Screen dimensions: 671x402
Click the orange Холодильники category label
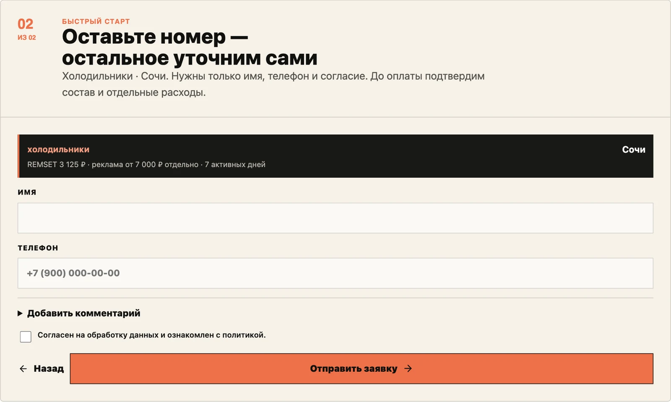(x=58, y=150)
